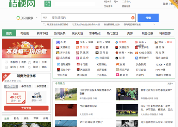Click the green calendar icon beside the logo

48,4
